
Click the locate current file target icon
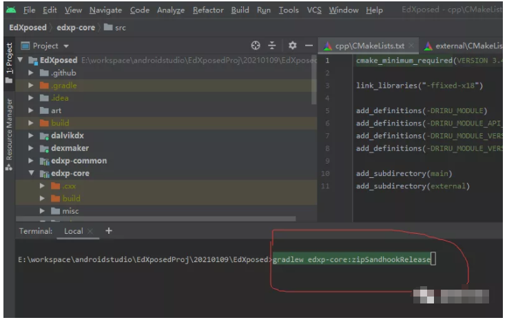click(256, 46)
